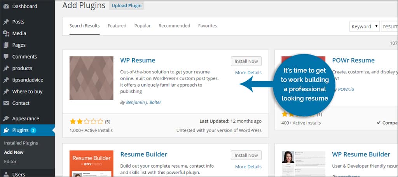Click the plugin update count badge

33,130
